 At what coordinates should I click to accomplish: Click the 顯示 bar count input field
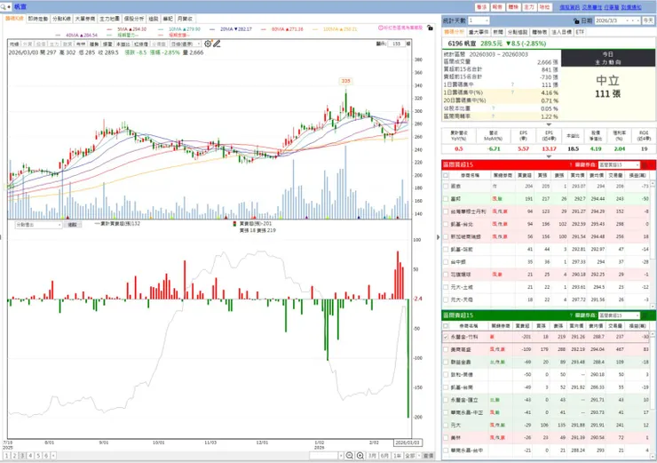396,44
